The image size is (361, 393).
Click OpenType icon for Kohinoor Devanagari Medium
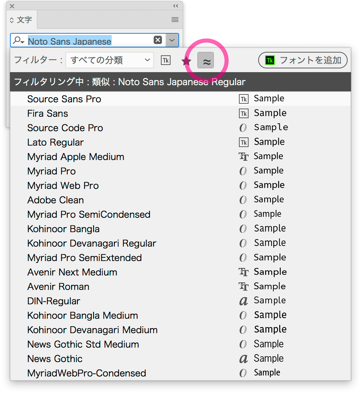243,330
